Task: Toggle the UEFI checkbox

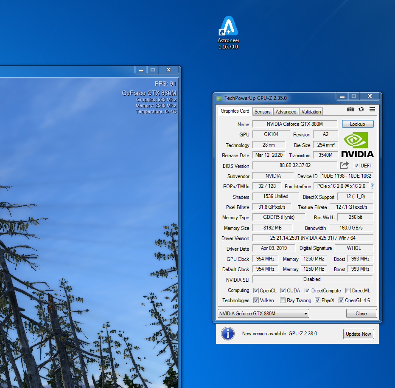Action: 356,165
